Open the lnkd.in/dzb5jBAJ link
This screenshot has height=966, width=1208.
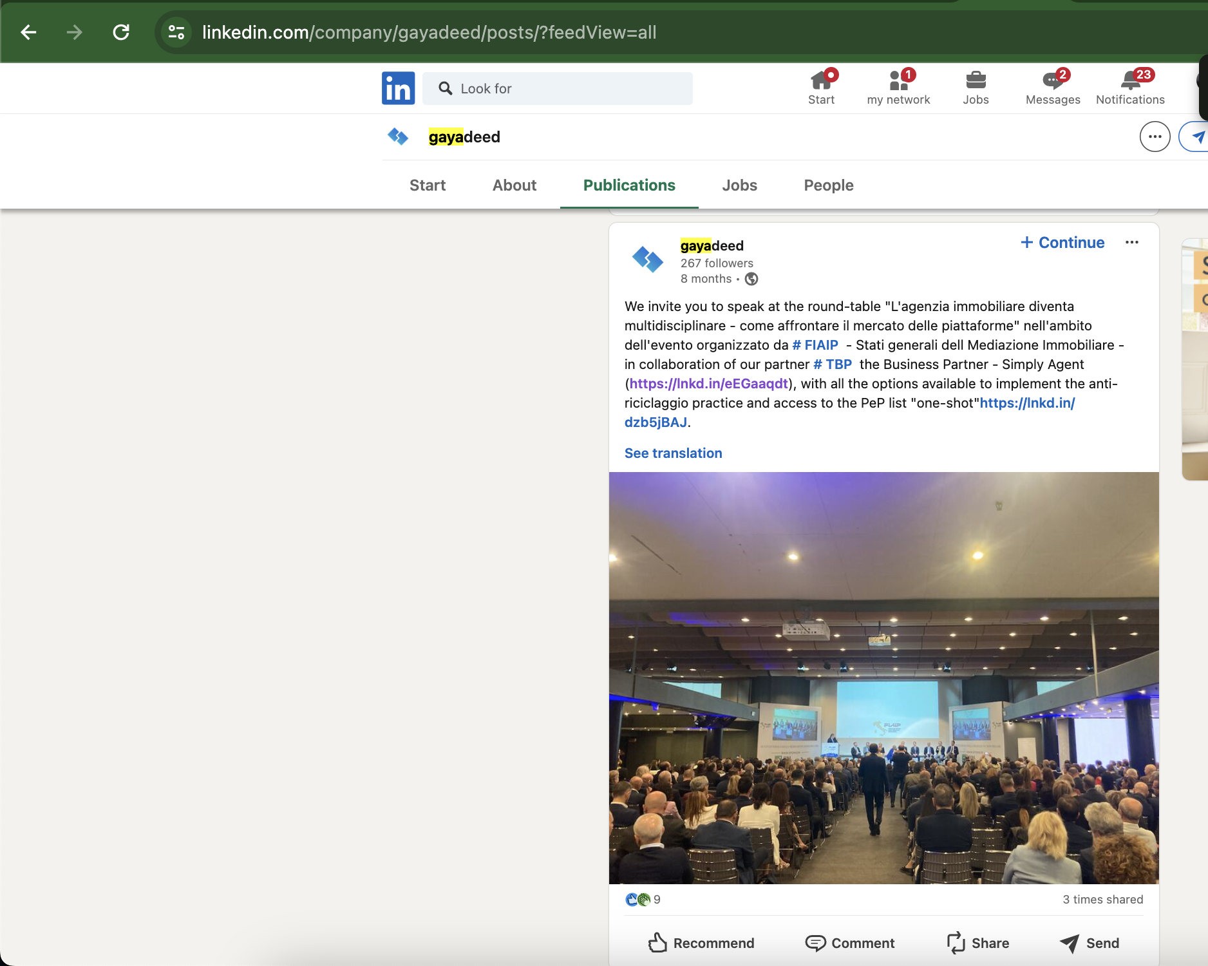(1027, 403)
